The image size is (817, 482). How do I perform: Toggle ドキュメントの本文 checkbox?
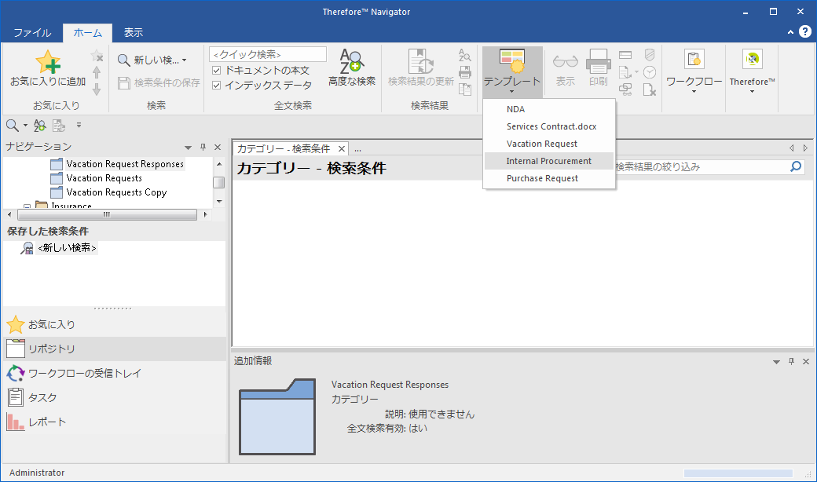pyautogui.click(x=217, y=71)
